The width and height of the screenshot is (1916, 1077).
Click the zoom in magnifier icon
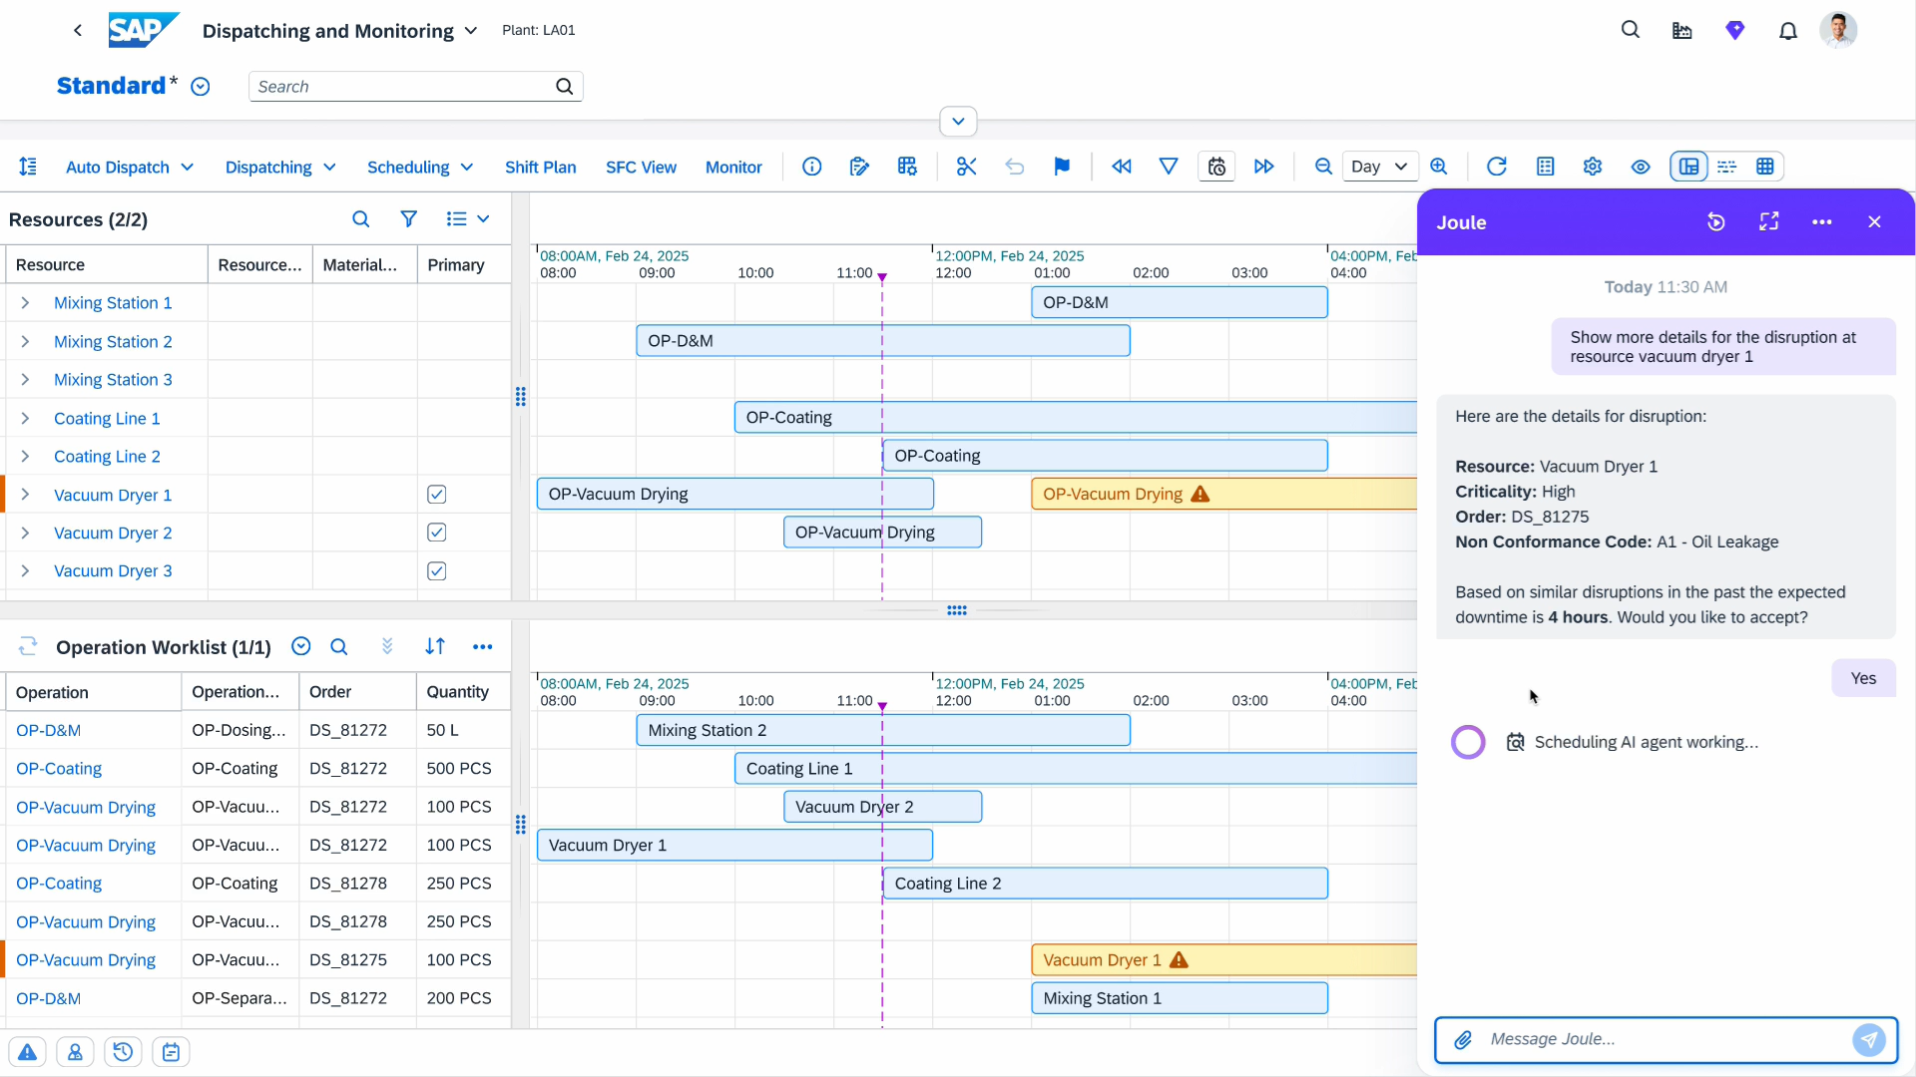point(1439,167)
